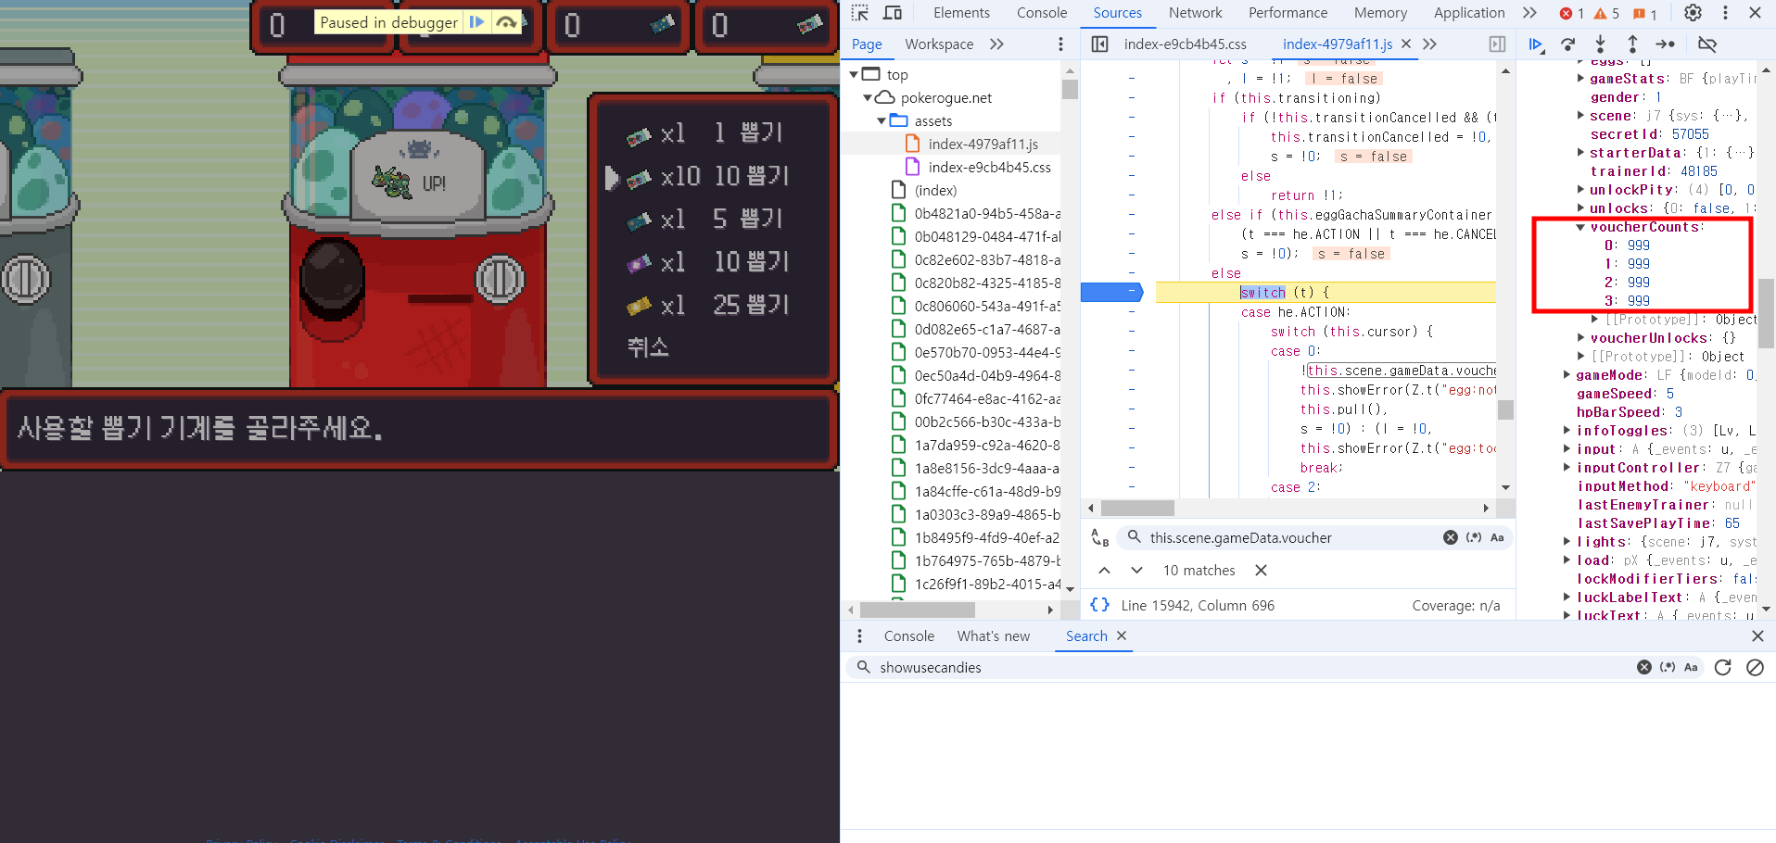Viewport: 1776px width, 843px height.
Task: Toggle the device toolbar icon
Action: (x=893, y=13)
